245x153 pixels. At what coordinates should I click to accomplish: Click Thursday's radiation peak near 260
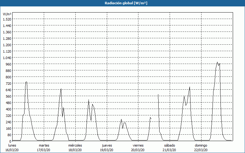[121, 119]
